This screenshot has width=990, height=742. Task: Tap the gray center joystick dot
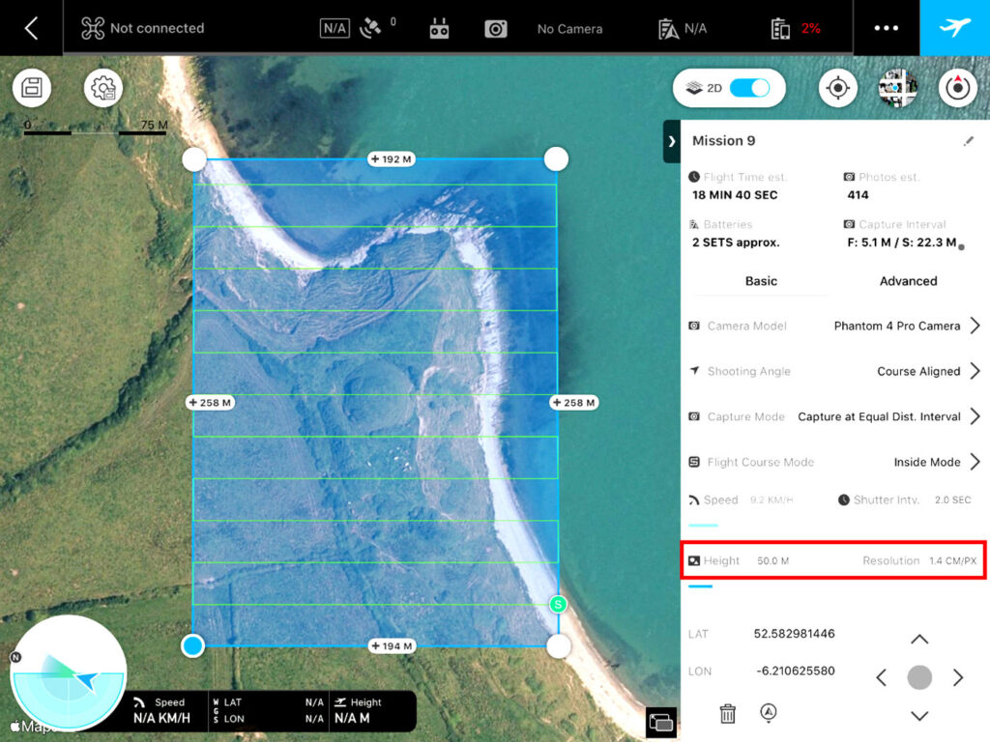(x=919, y=677)
